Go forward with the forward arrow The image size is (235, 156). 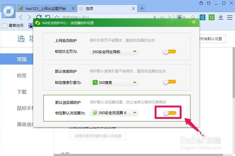(x=30, y=18)
